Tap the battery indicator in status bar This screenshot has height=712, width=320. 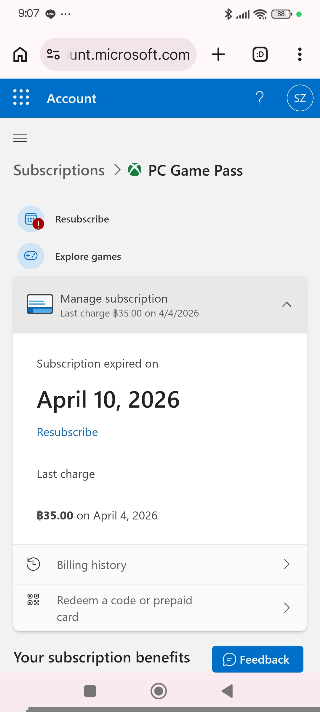[x=282, y=14]
